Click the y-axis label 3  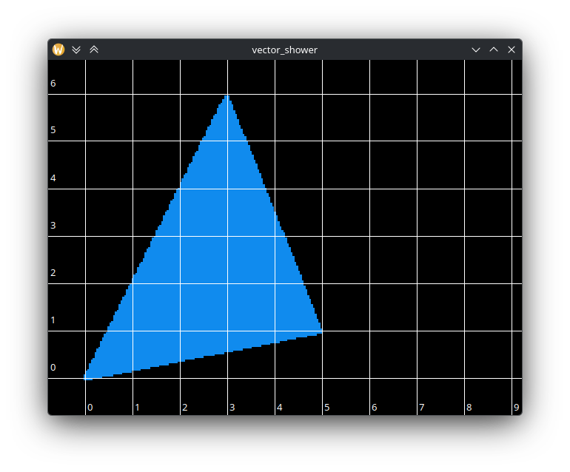(x=53, y=226)
